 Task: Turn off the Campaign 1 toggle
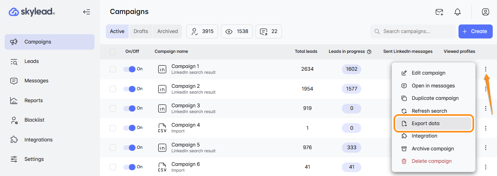click(x=129, y=69)
